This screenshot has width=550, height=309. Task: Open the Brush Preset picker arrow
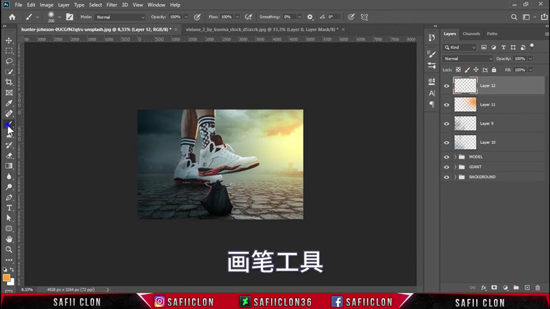point(59,17)
